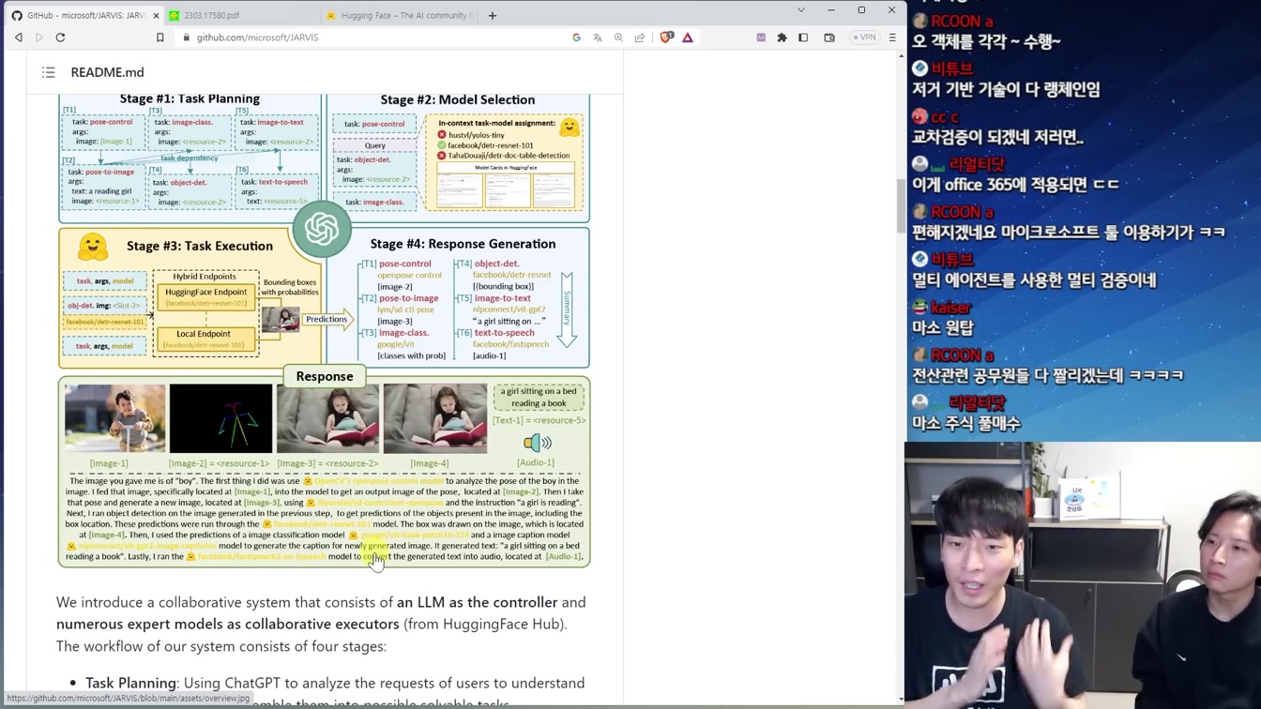Click the lock icon in the address bar
1261x709 pixels.
tap(186, 38)
